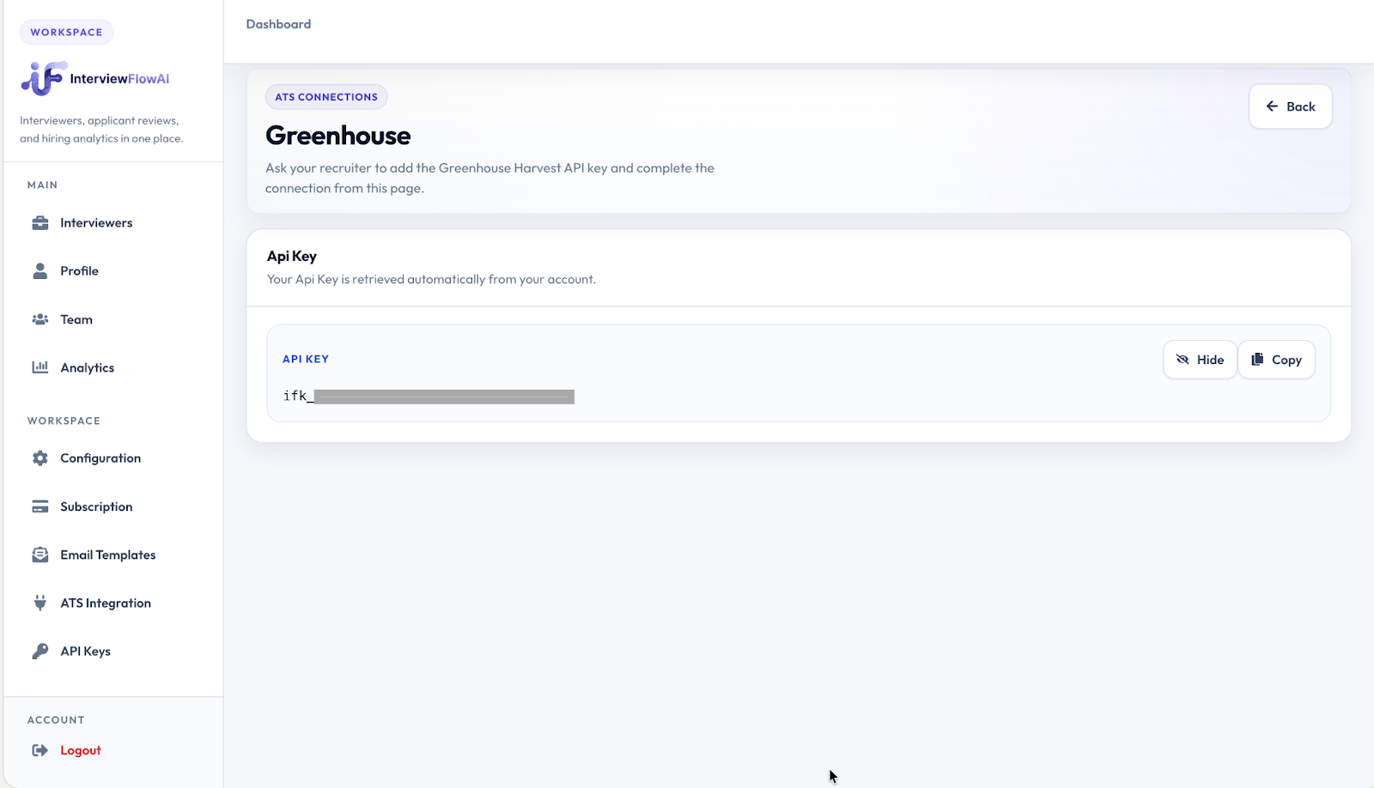Click the masked API key text
This screenshot has width=1374, height=788.
(x=429, y=396)
